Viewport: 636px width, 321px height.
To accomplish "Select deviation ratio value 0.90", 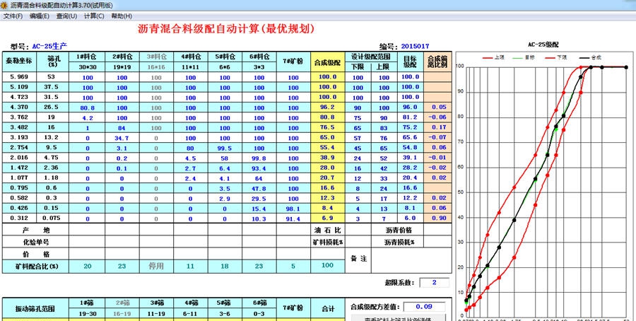I will [x=437, y=218].
